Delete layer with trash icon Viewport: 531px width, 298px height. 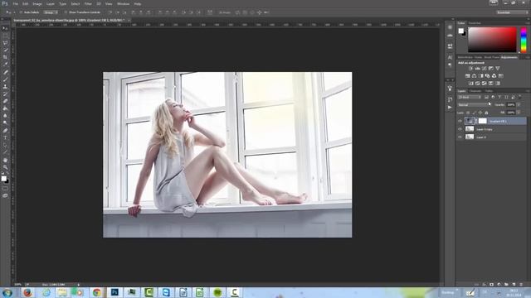coord(521,285)
